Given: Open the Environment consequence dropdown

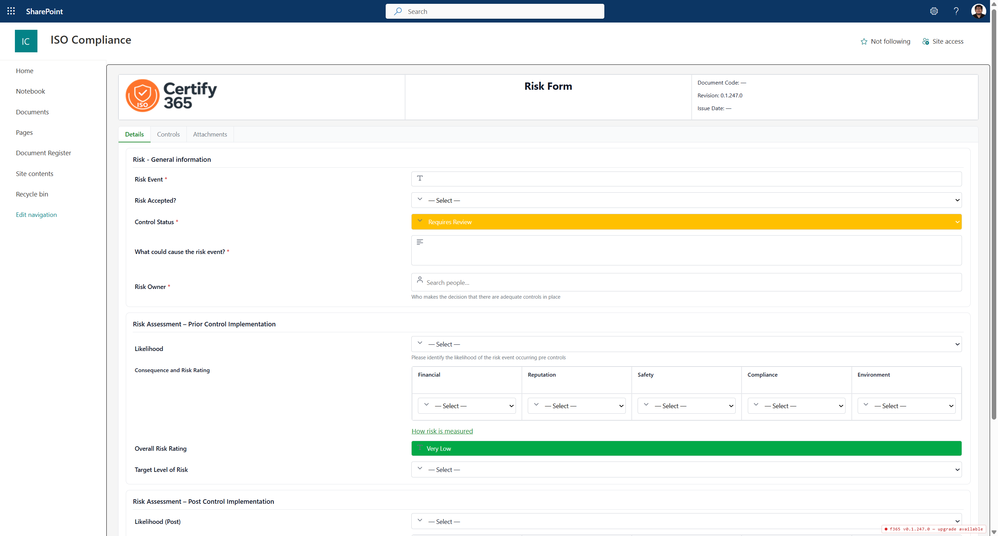Looking at the screenshot, I should tap(906, 406).
